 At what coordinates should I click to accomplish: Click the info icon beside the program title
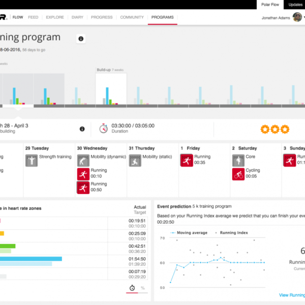pyautogui.click(x=81, y=39)
